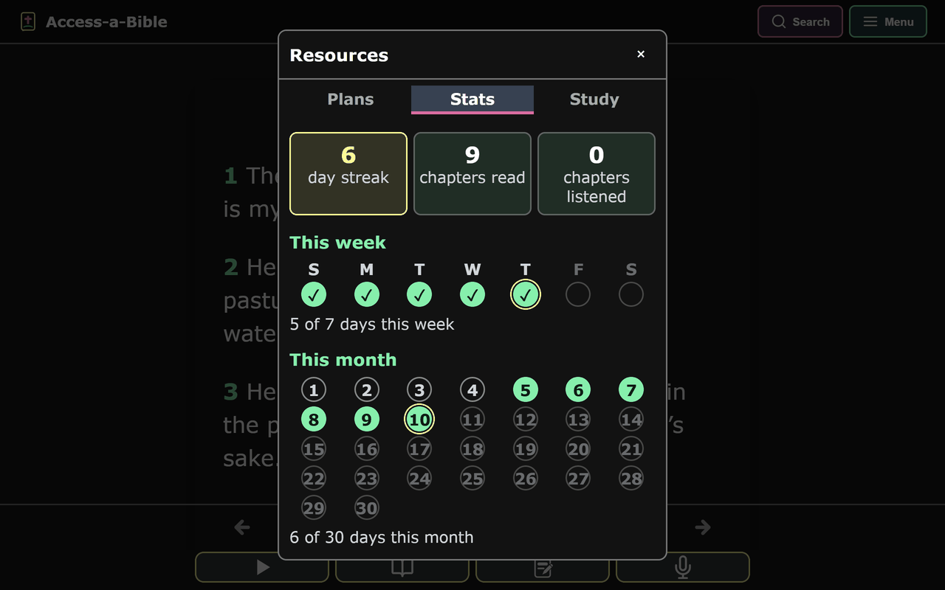This screenshot has width=945, height=590.
Task: Open the hamburger Menu button
Action: (x=888, y=21)
